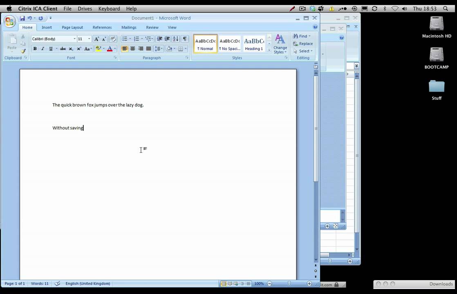Toggle strikethrough on the text
Image resolution: width=457 pixels, height=294 pixels.
(x=63, y=49)
